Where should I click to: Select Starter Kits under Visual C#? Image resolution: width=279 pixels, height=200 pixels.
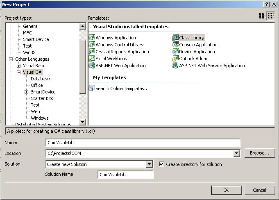tap(42, 98)
